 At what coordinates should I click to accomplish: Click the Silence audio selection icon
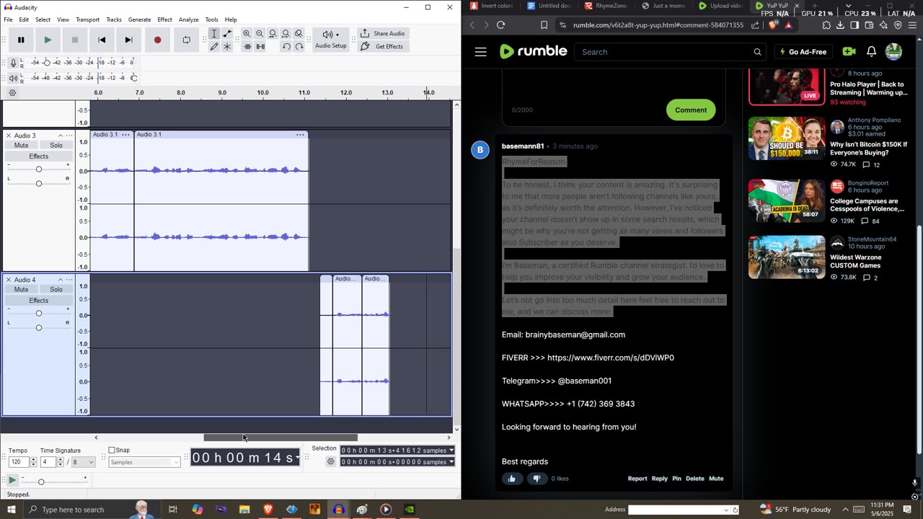pyautogui.click(x=260, y=46)
